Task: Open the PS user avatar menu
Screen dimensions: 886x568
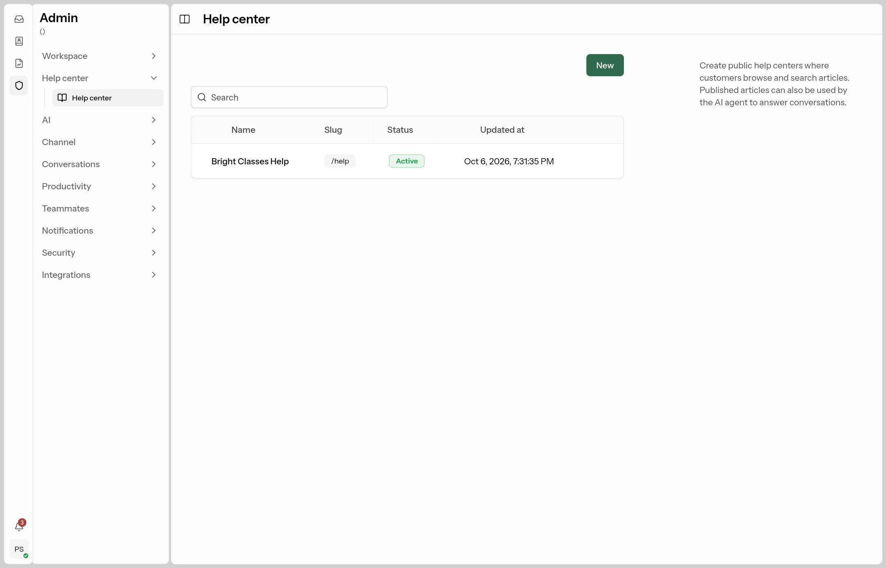Action: pyautogui.click(x=19, y=549)
